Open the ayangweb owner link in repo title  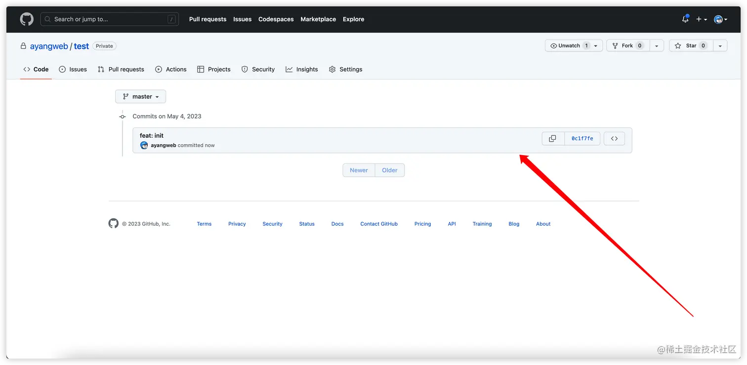click(49, 46)
